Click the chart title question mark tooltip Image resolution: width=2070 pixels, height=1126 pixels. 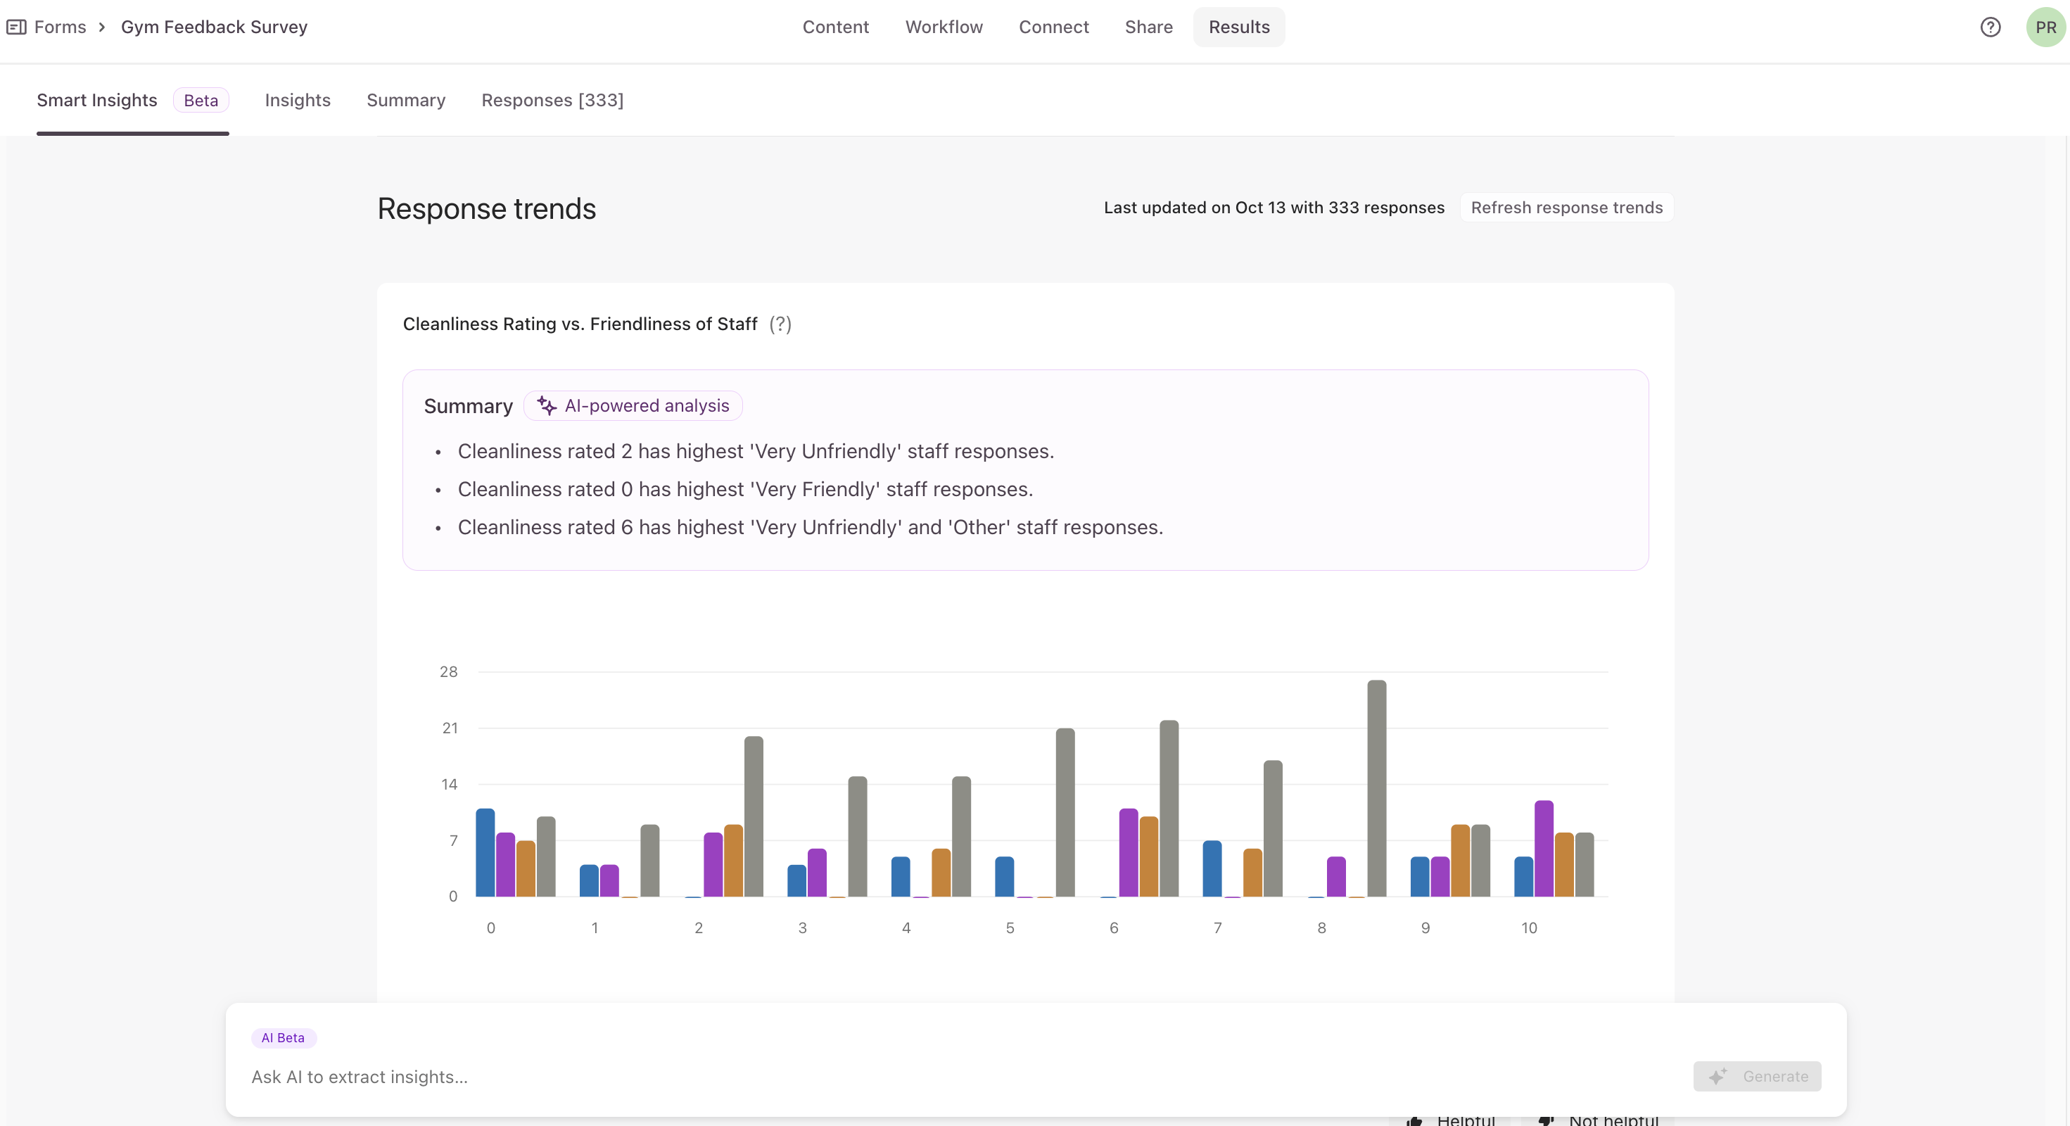pos(780,324)
